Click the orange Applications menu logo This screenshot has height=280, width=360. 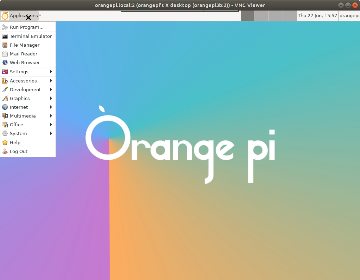[x=5, y=16]
